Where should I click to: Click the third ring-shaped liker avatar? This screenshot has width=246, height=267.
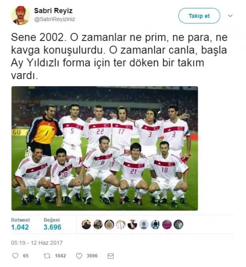[109, 224]
